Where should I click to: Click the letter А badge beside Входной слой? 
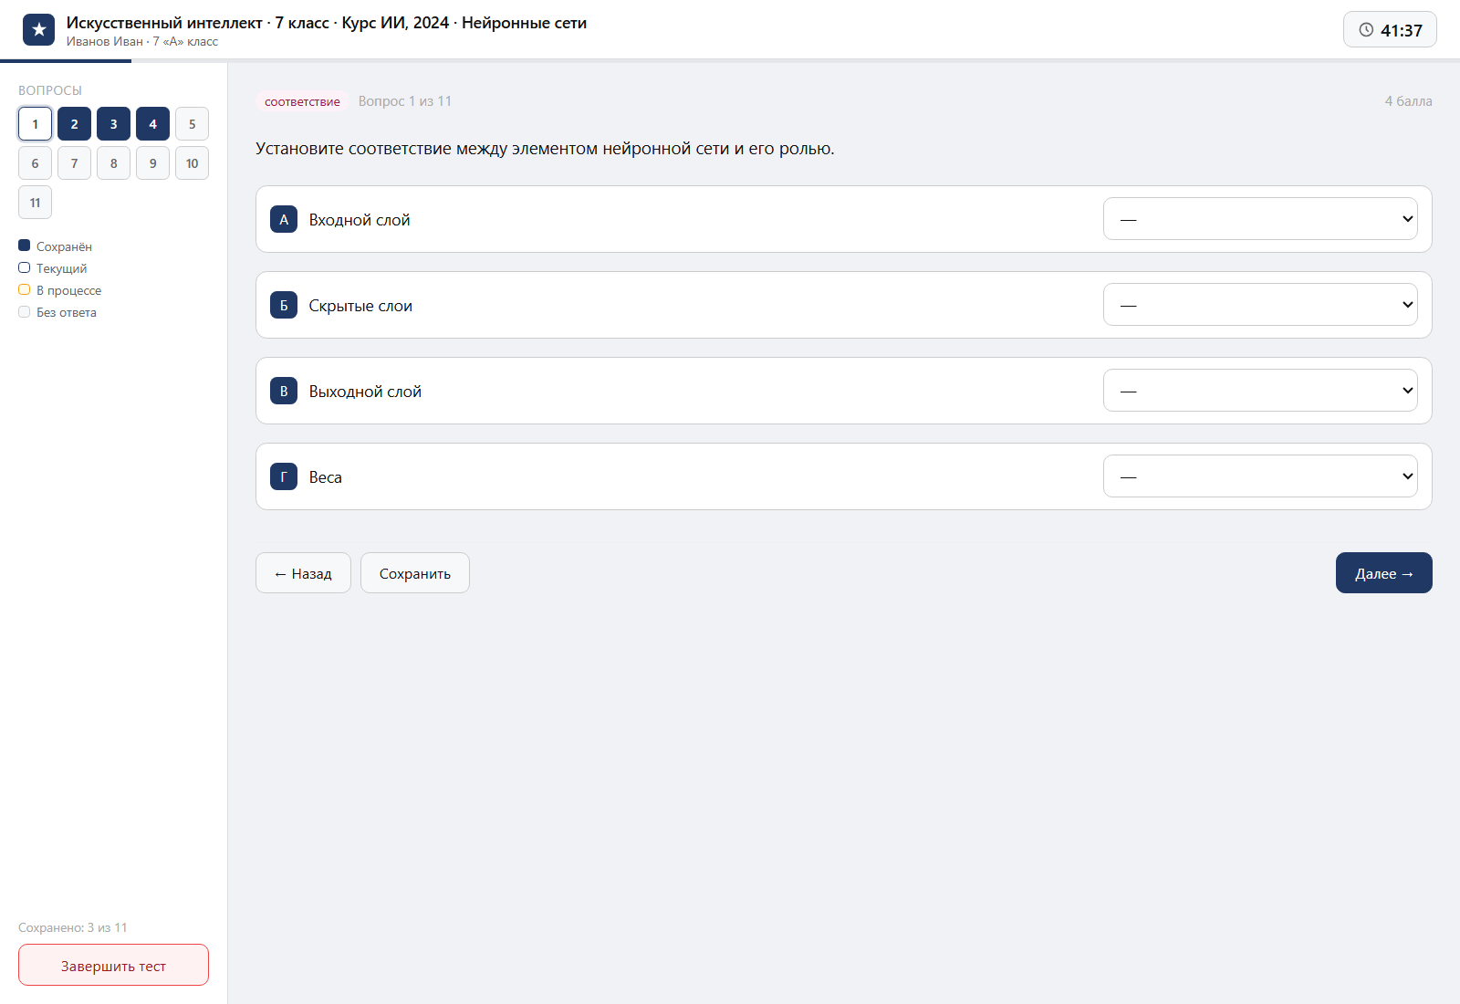[x=284, y=219]
